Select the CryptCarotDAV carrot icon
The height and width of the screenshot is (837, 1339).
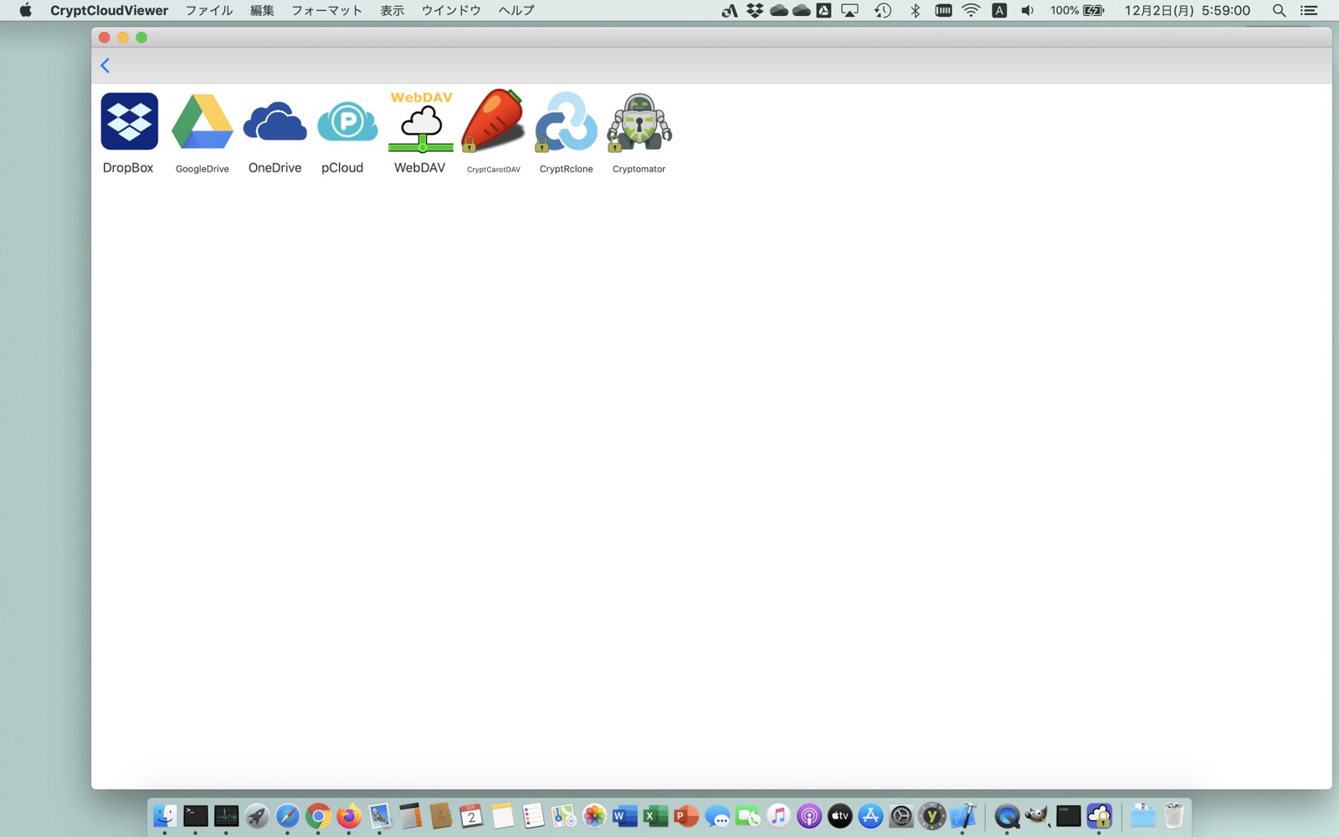(x=494, y=121)
